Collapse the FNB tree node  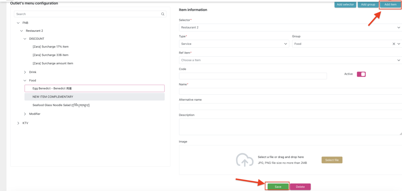click(18, 23)
